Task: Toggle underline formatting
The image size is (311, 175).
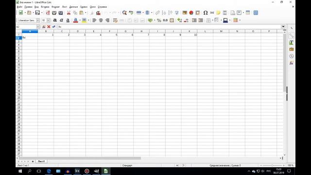Action: click(68, 20)
